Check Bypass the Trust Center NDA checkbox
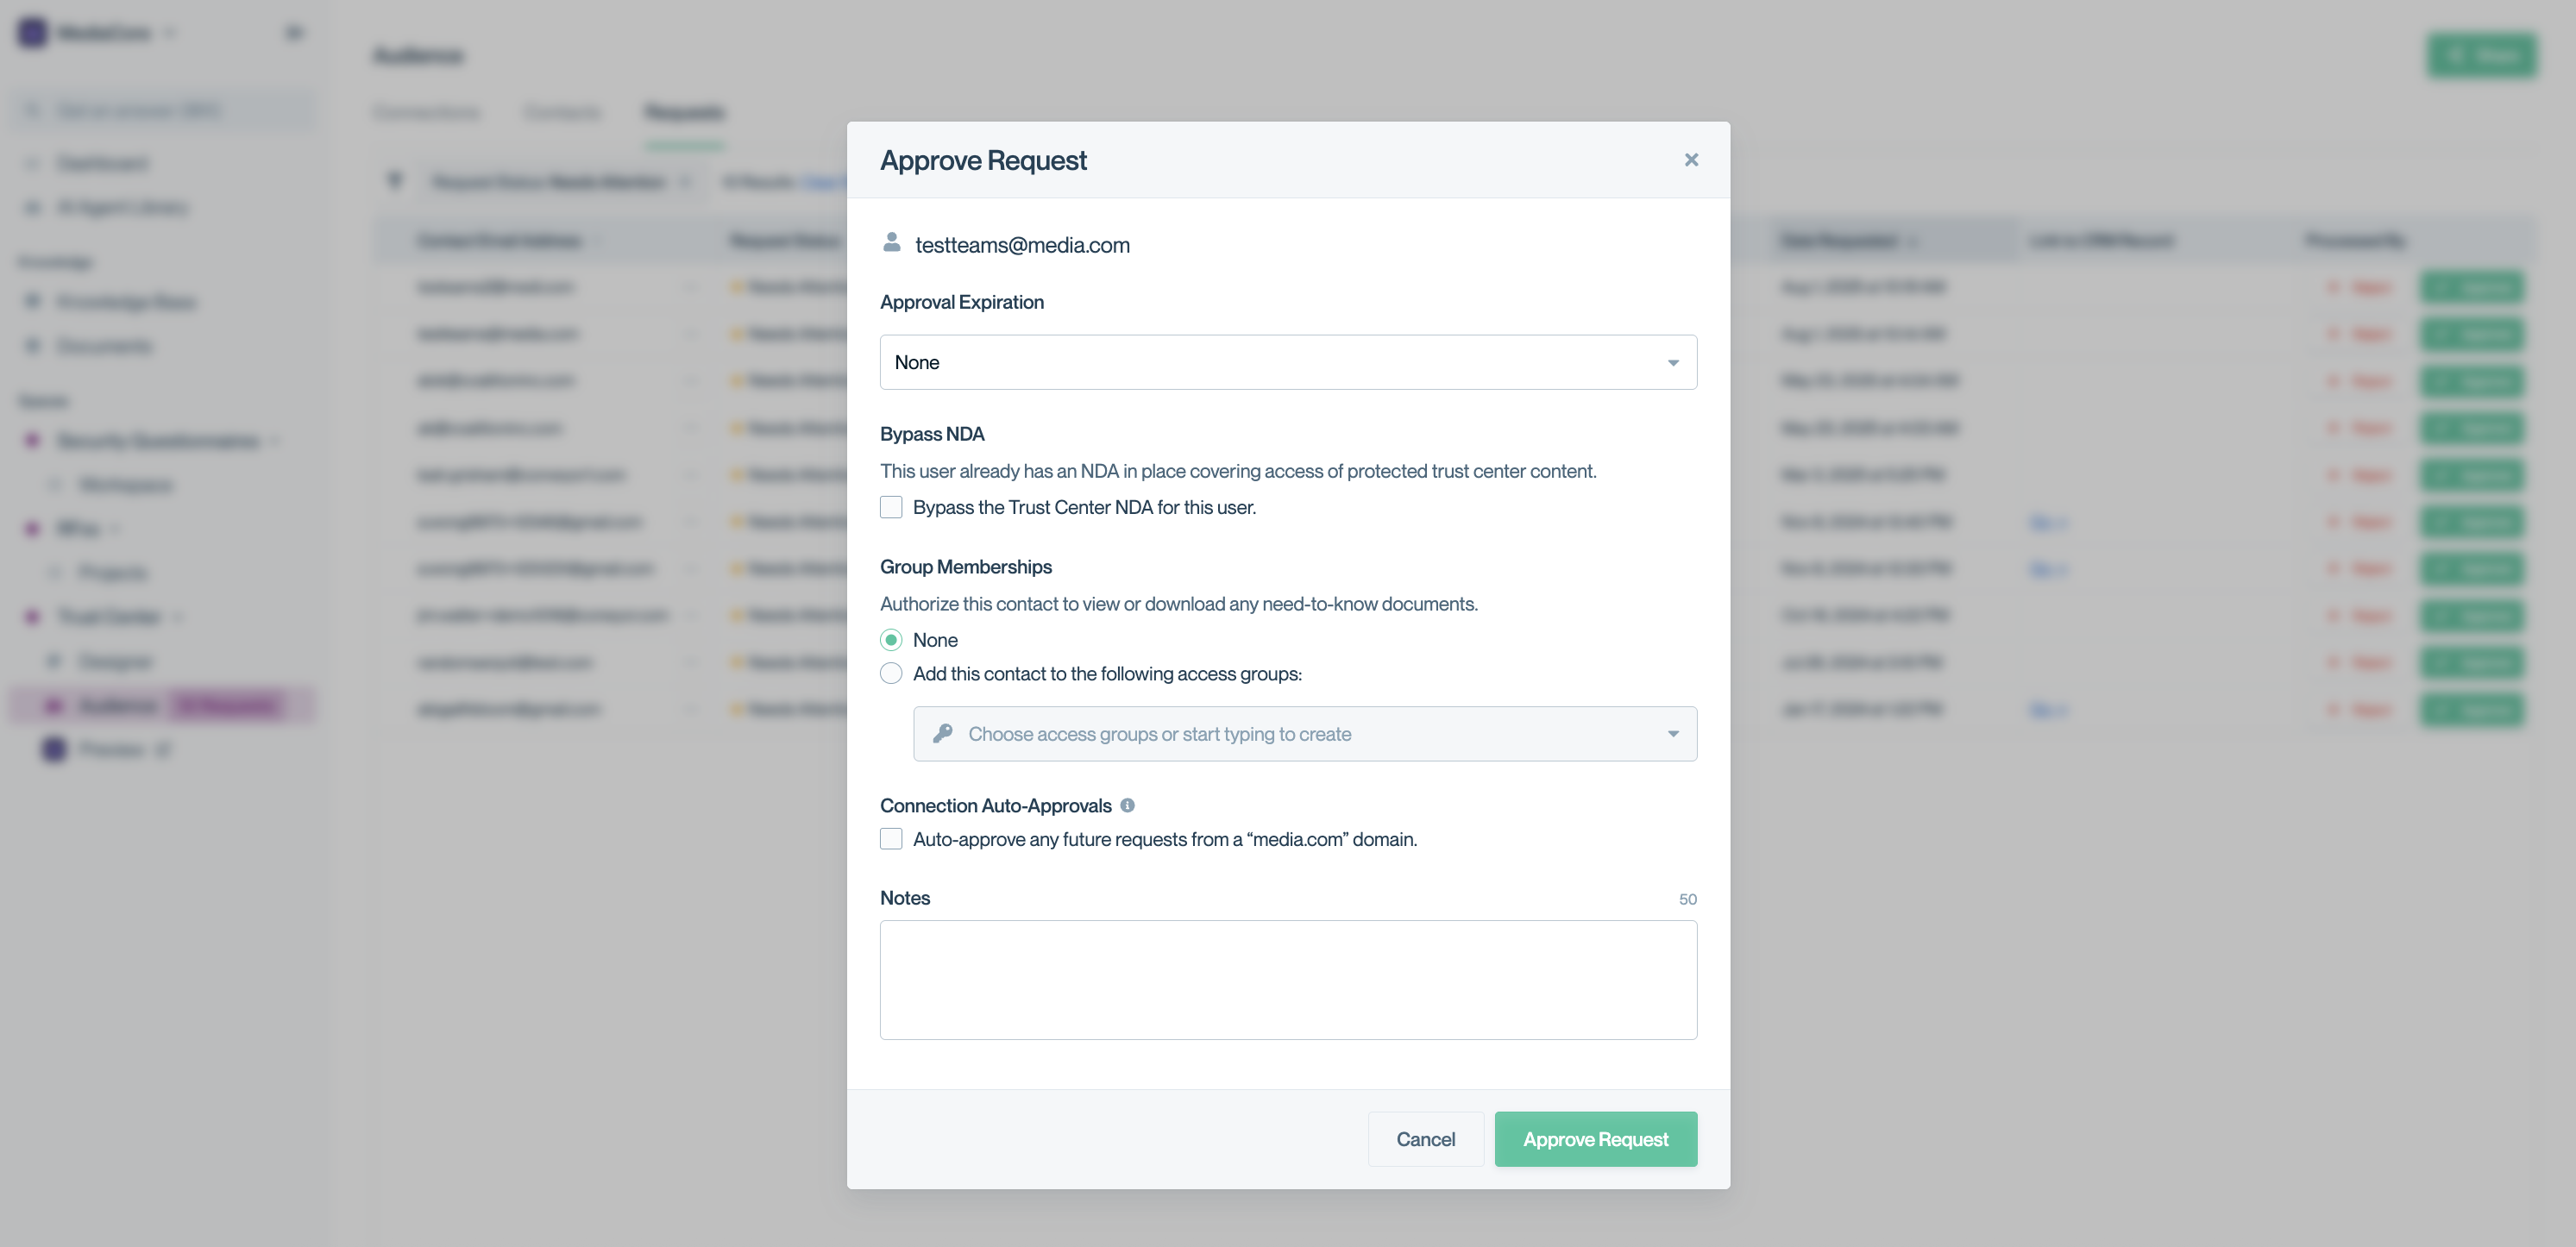The height and width of the screenshot is (1247, 2576). [891, 507]
